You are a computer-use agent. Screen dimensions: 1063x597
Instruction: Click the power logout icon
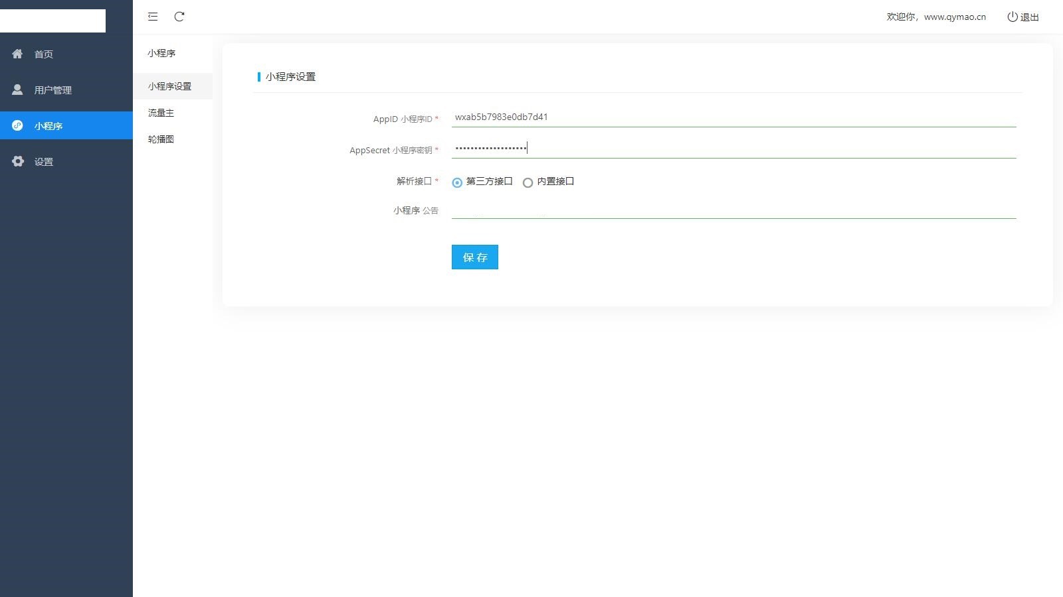point(1013,17)
